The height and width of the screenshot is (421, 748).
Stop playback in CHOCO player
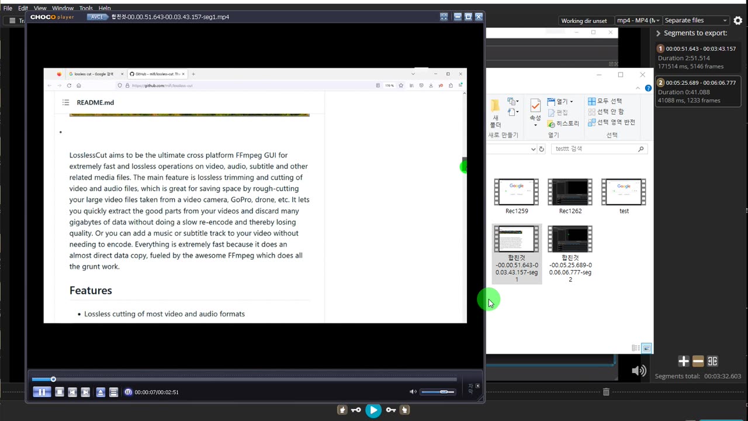pos(59,392)
